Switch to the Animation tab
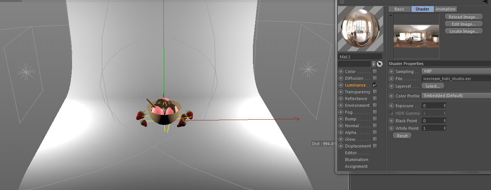Image resolution: width=491 pixels, height=190 pixels. (445, 9)
